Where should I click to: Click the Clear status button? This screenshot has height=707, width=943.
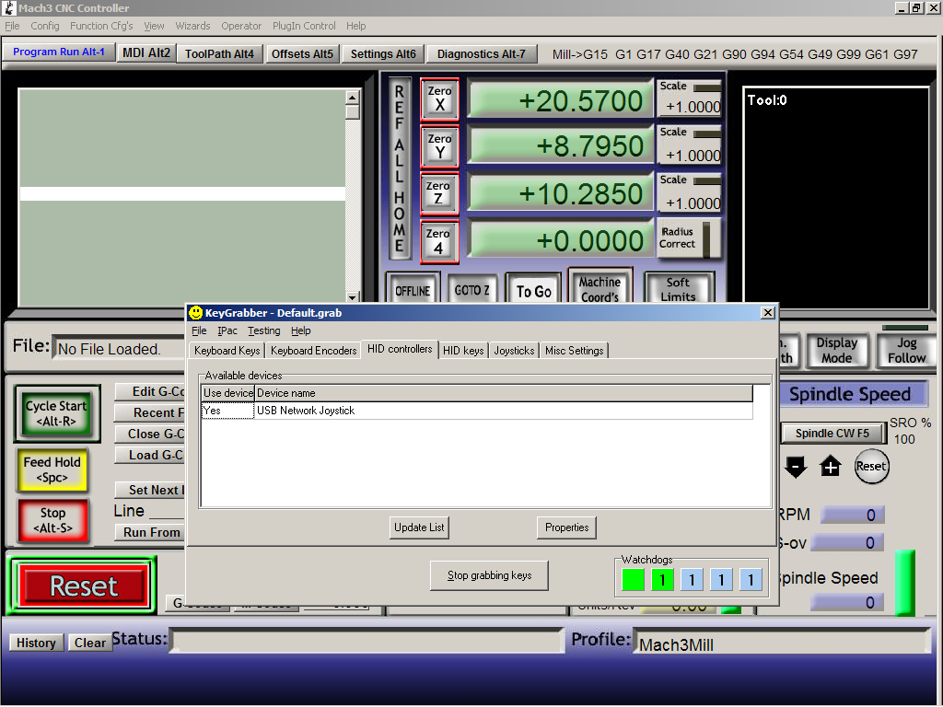(x=89, y=643)
